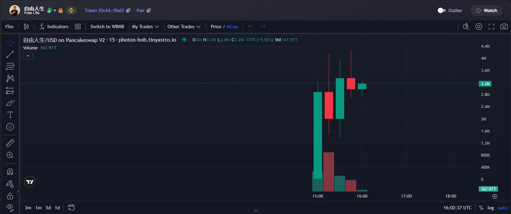This screenshot has width=511, height=214.
Task: Toggle the Outlier switch
Action: [x=442, y=11]
